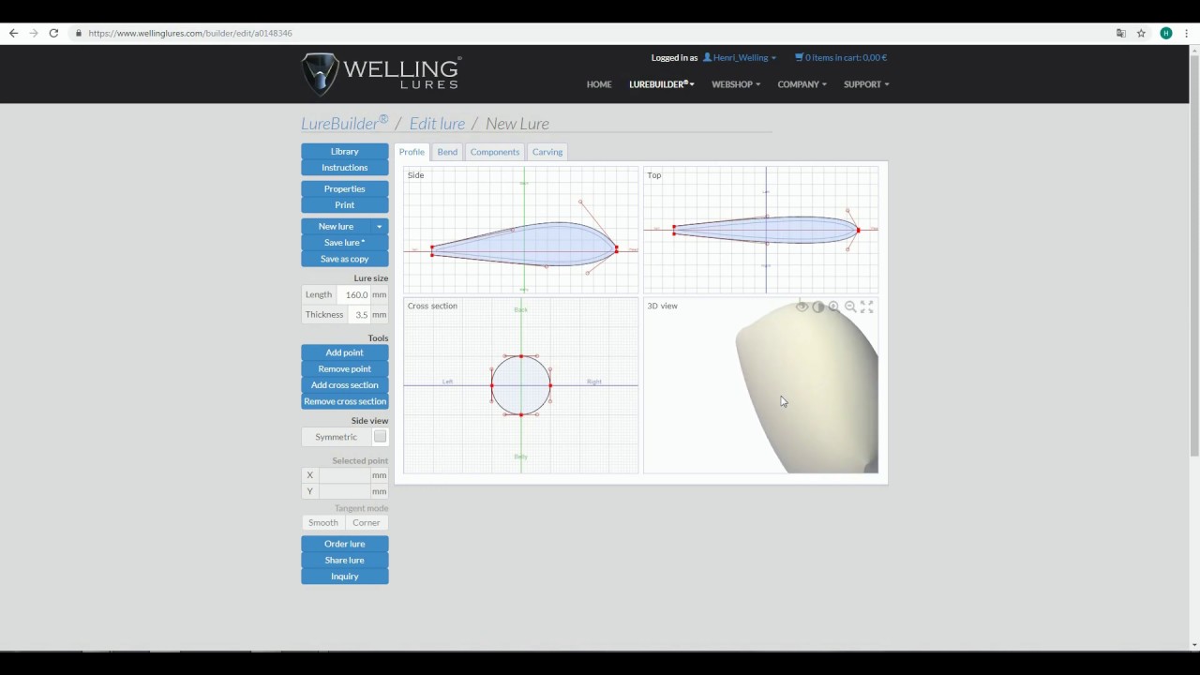
Task: Expand the Webshop menu
Action: (x=736, y=84)
